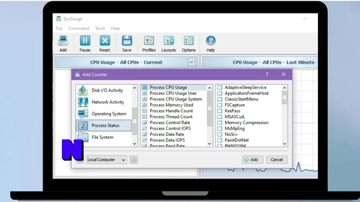Select the Operating System category icon
The height and width of the screenshot is (202, 360).
83,114
